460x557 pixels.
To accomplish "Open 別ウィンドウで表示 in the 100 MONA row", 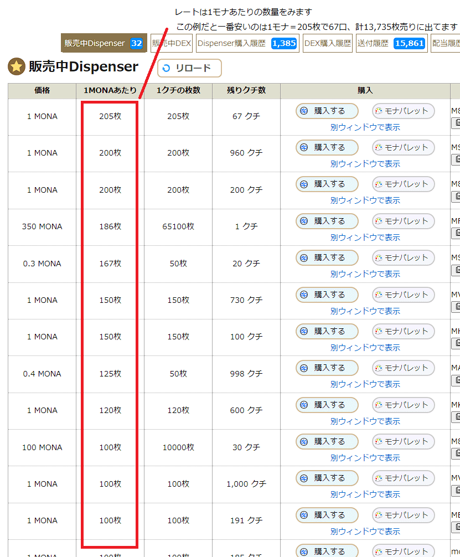I will [364, 457].
